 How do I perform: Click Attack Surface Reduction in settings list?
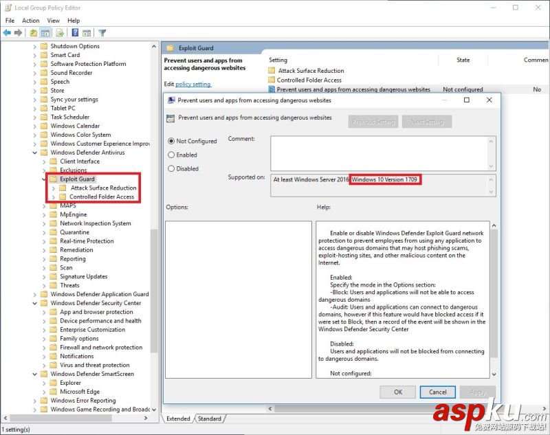click(311, 71)
